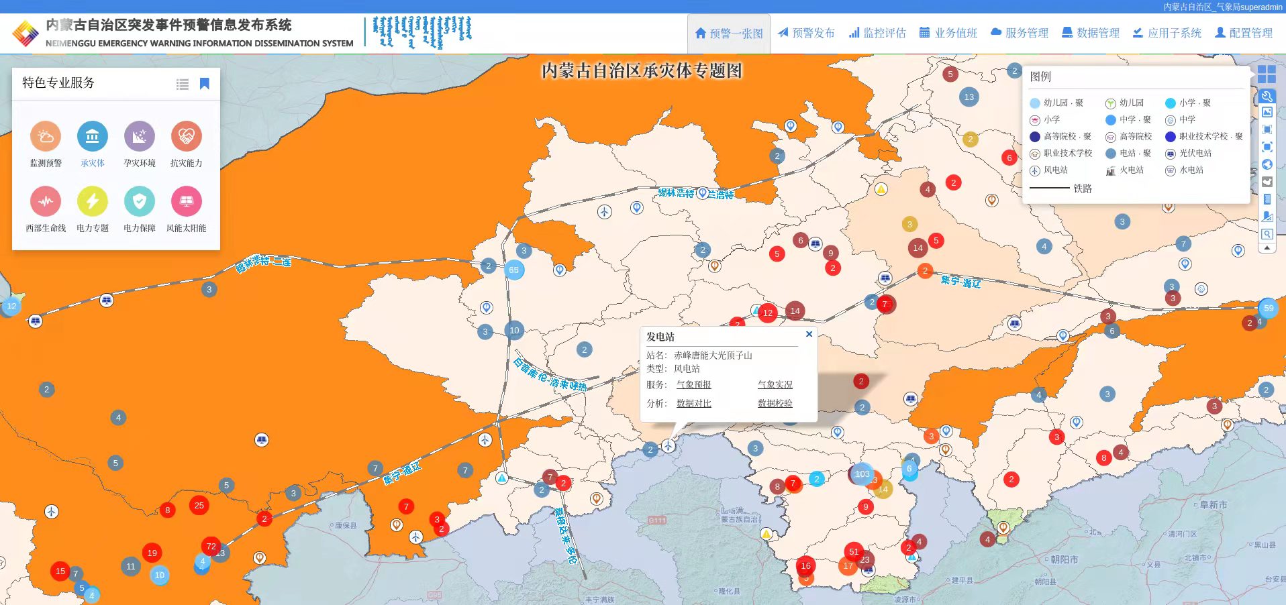Open the 配置管理 menu
The image size is (1286, 605).
tap(1244, 33)
